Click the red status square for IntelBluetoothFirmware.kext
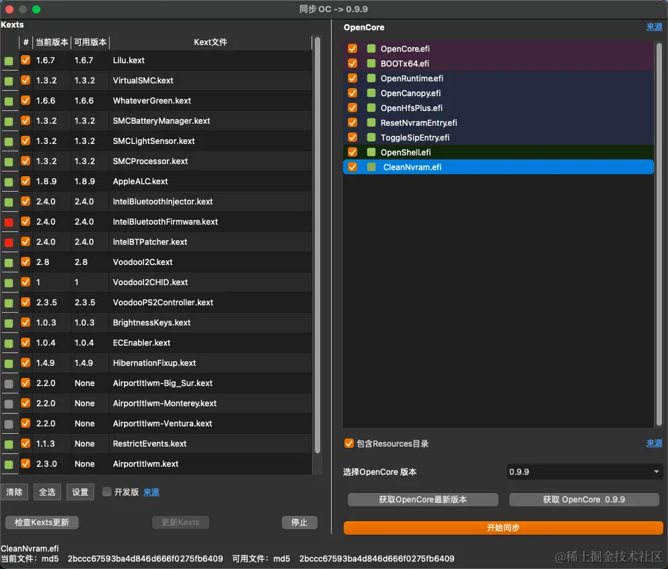The image size is (668, 569). pos(9,222)
